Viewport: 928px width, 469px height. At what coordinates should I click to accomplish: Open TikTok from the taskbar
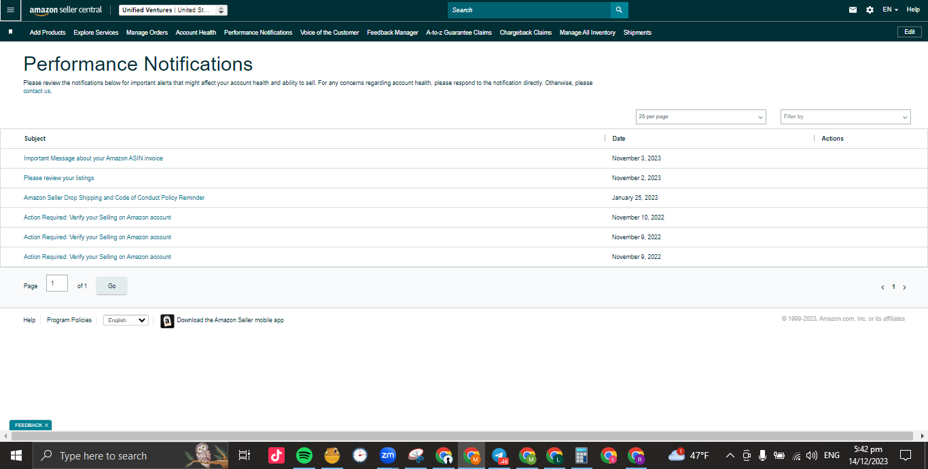coord(276,455)
